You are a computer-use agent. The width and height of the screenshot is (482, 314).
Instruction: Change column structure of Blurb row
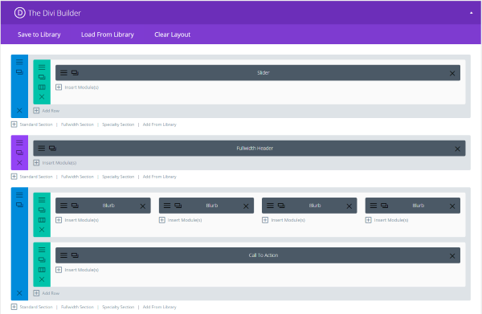(42, 220)
